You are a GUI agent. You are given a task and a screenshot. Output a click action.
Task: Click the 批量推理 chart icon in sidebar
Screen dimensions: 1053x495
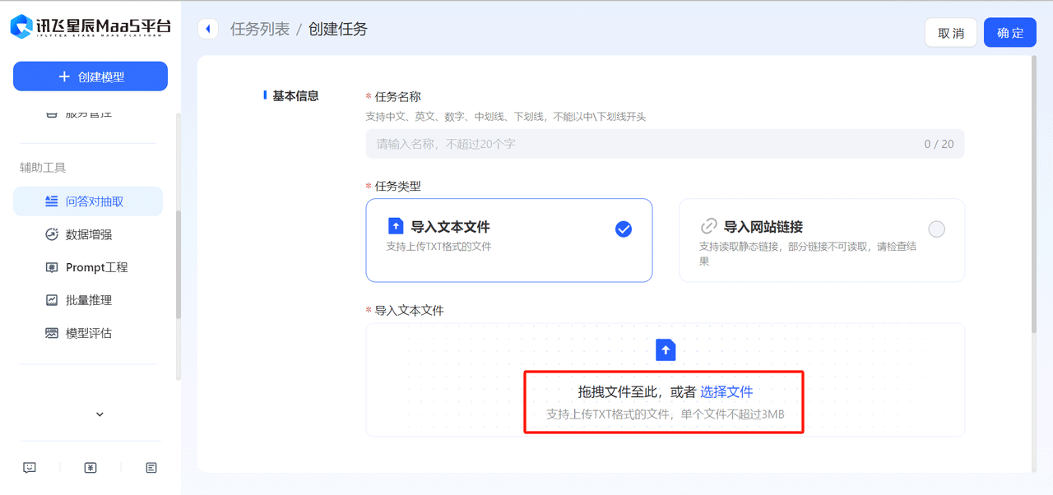tap(51, 300)
